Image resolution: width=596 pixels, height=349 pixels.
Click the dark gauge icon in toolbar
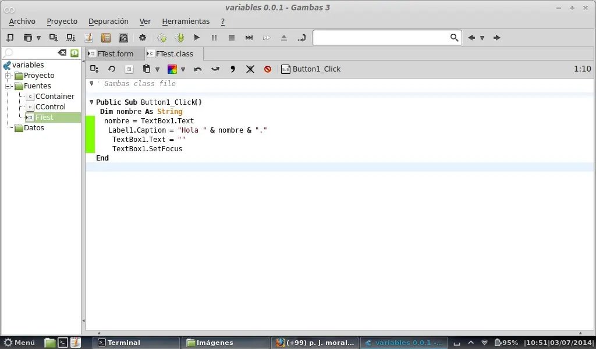[x=123, y=38]
